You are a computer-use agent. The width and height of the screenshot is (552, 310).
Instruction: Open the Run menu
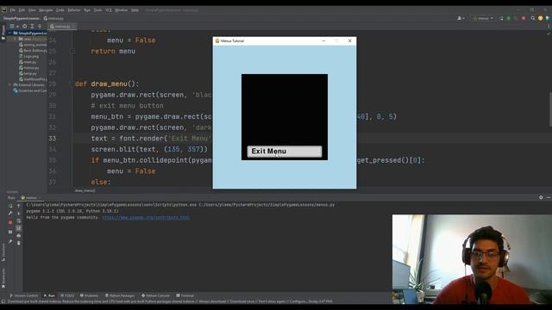point(87,10)
